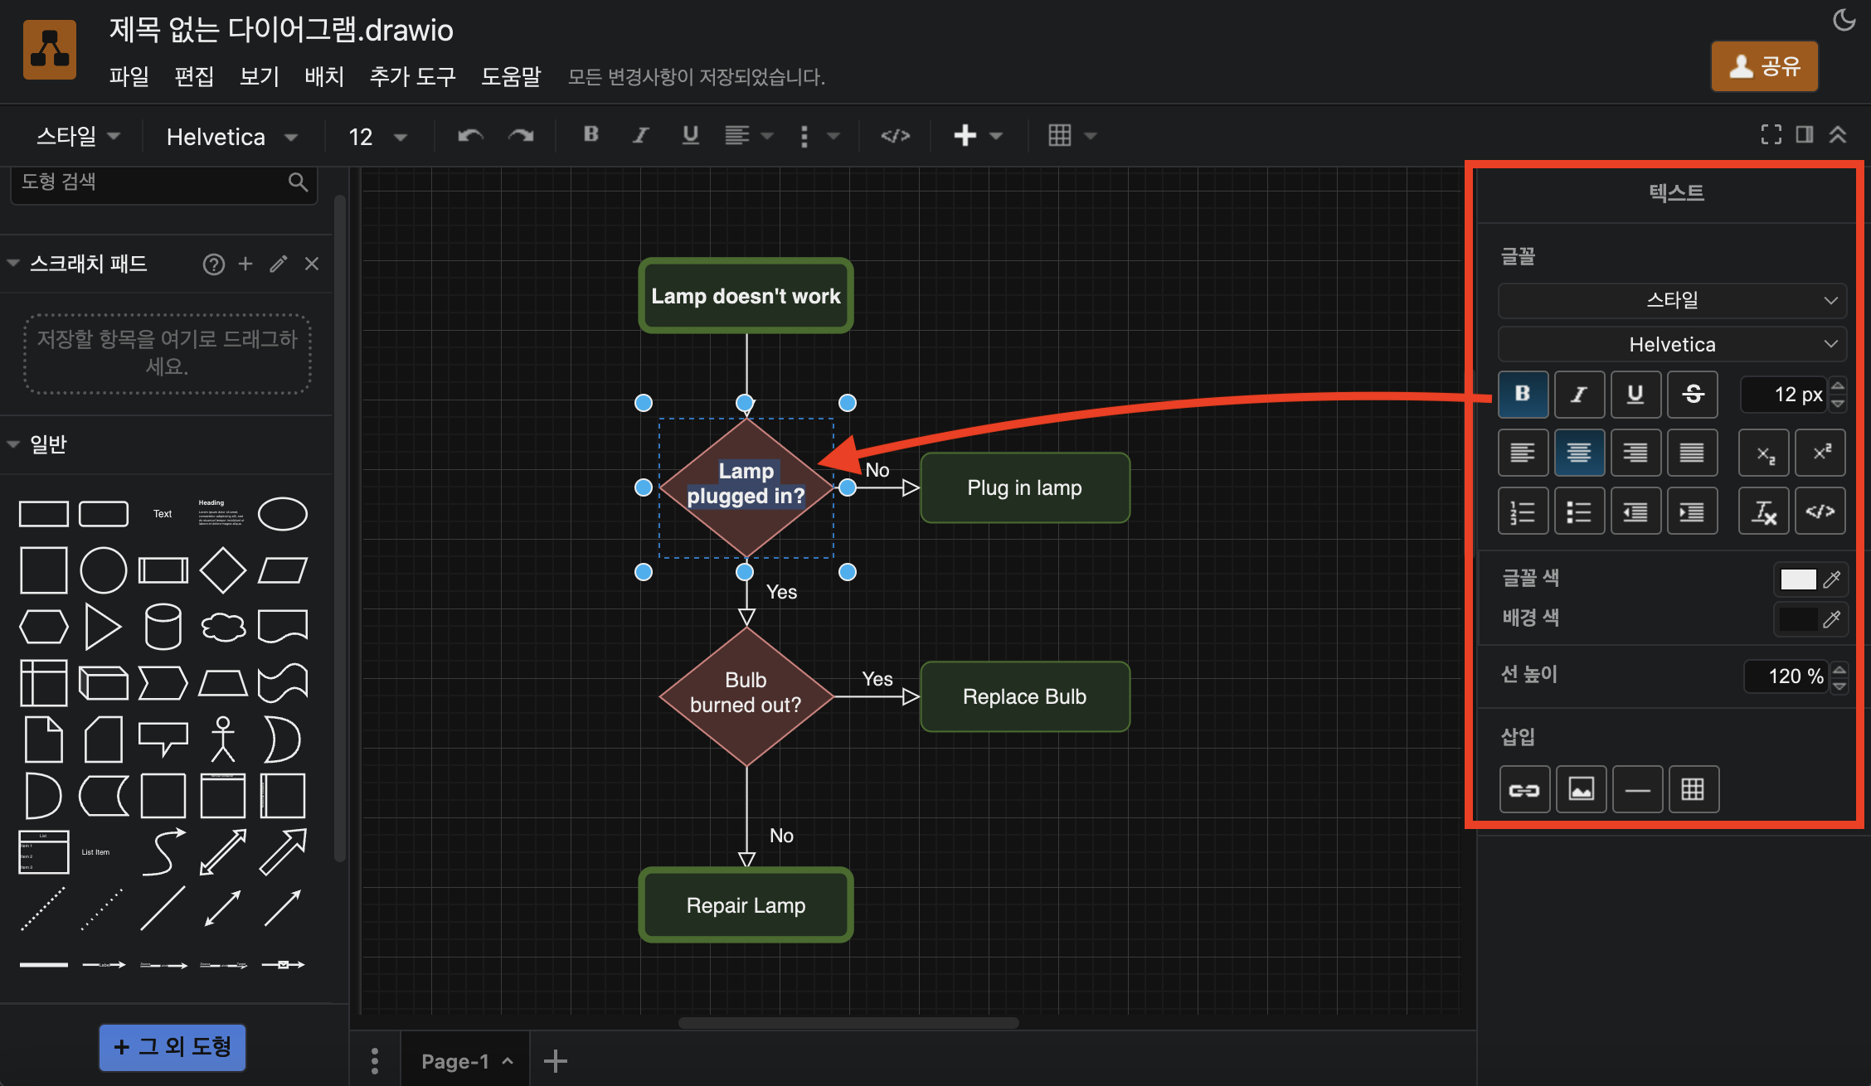Toggle underline in the text panel

[x=1635, y=394]
